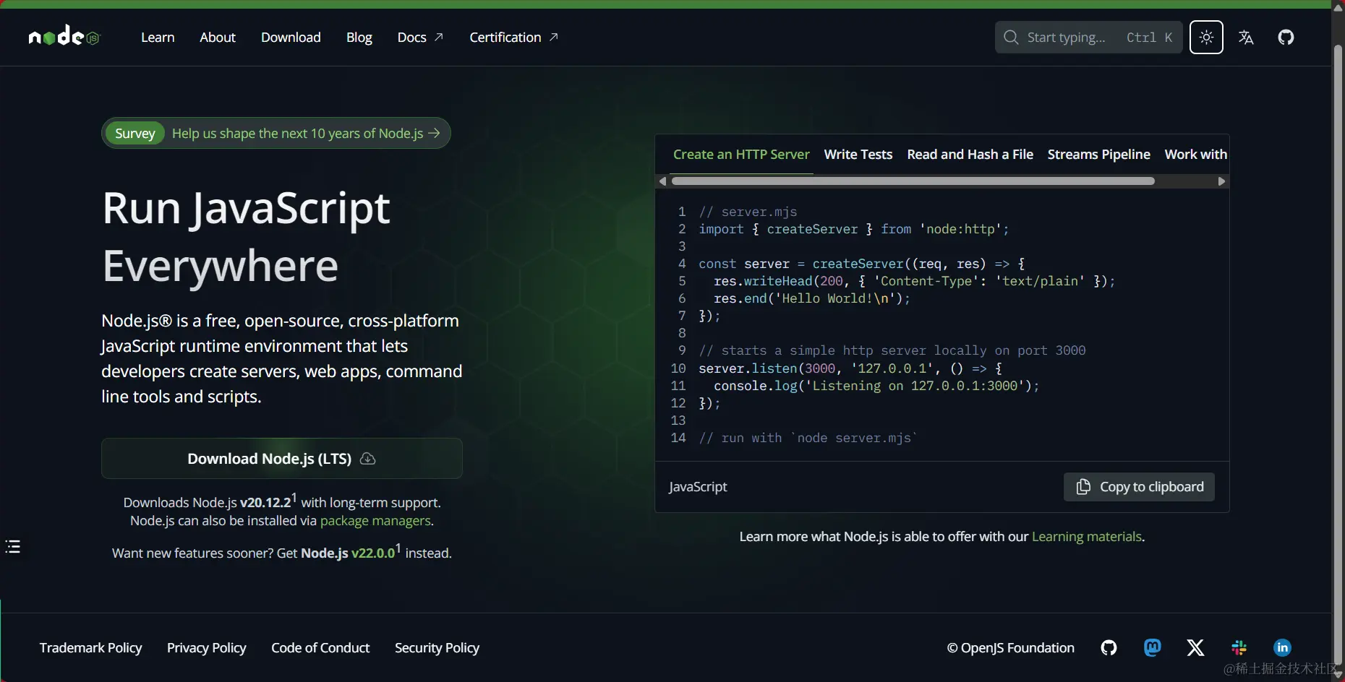Click the page vertical scrollbar up arrow

click(1338, 8)
